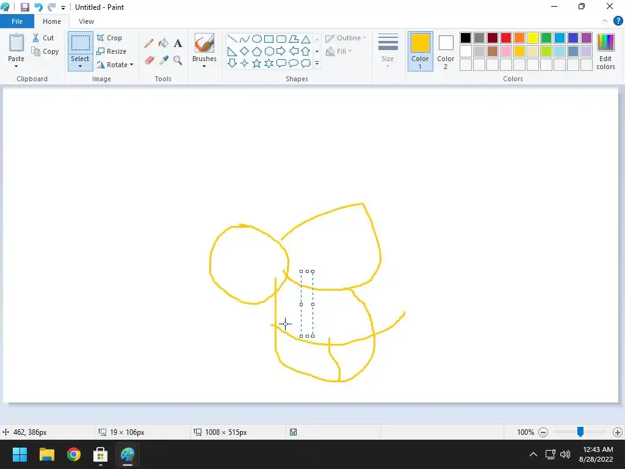The width and height of the screenshot is (625, 469).
Task: Click the zoom out minus button
Action: pos(543,432)
